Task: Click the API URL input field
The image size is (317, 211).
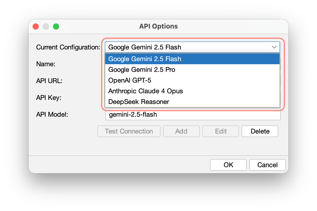Action: [193, 81]
